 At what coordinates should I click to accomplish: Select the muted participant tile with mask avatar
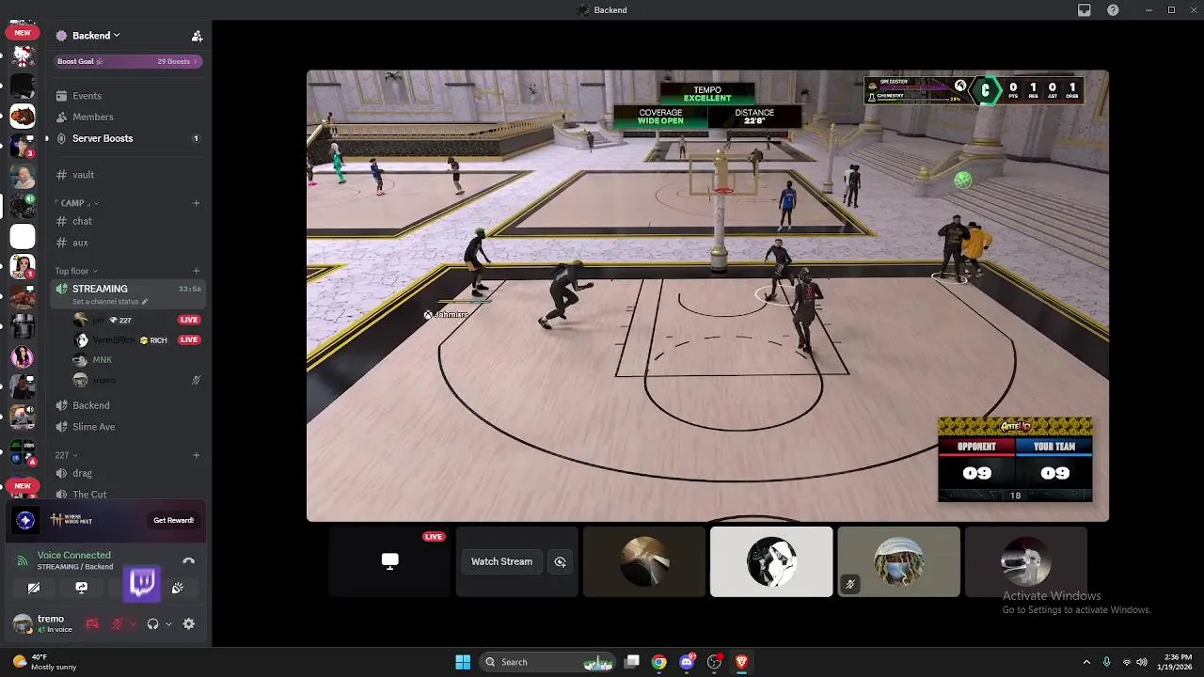point(898,561)
